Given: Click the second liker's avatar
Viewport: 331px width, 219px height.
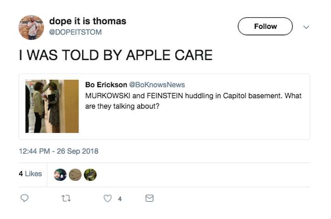Looking at the screenshot, I should pyautogui.click(x=75, y=174).
